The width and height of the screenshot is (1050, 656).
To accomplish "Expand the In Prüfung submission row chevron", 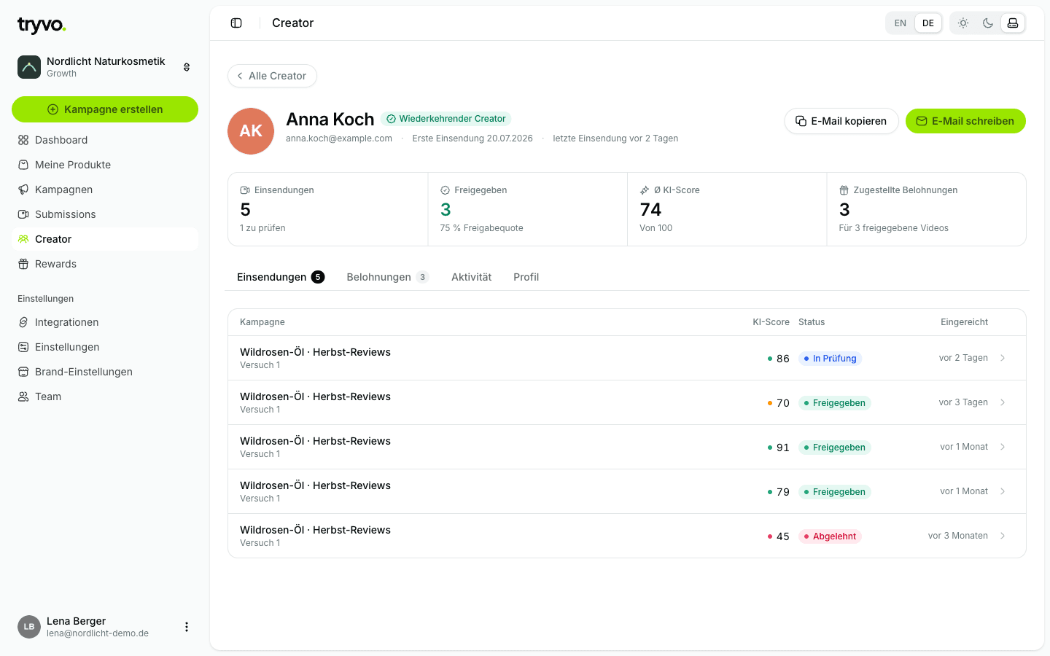I will coord(1003,358).
